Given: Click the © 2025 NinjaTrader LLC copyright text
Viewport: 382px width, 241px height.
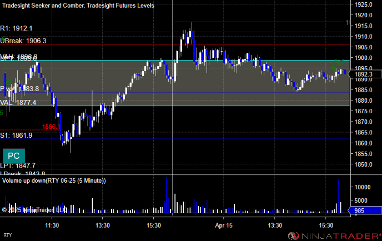Looking at the screenshot, I should point(34,210).
